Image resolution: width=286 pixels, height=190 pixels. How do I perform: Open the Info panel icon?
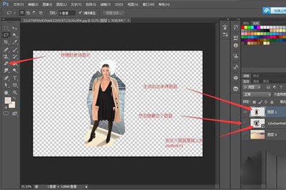pos(236,45)
